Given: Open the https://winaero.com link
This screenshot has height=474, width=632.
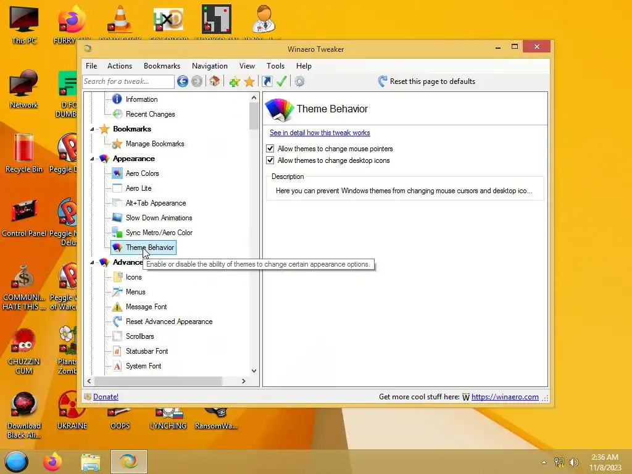Looking at the screenshot, I should [x=505, y=397].
